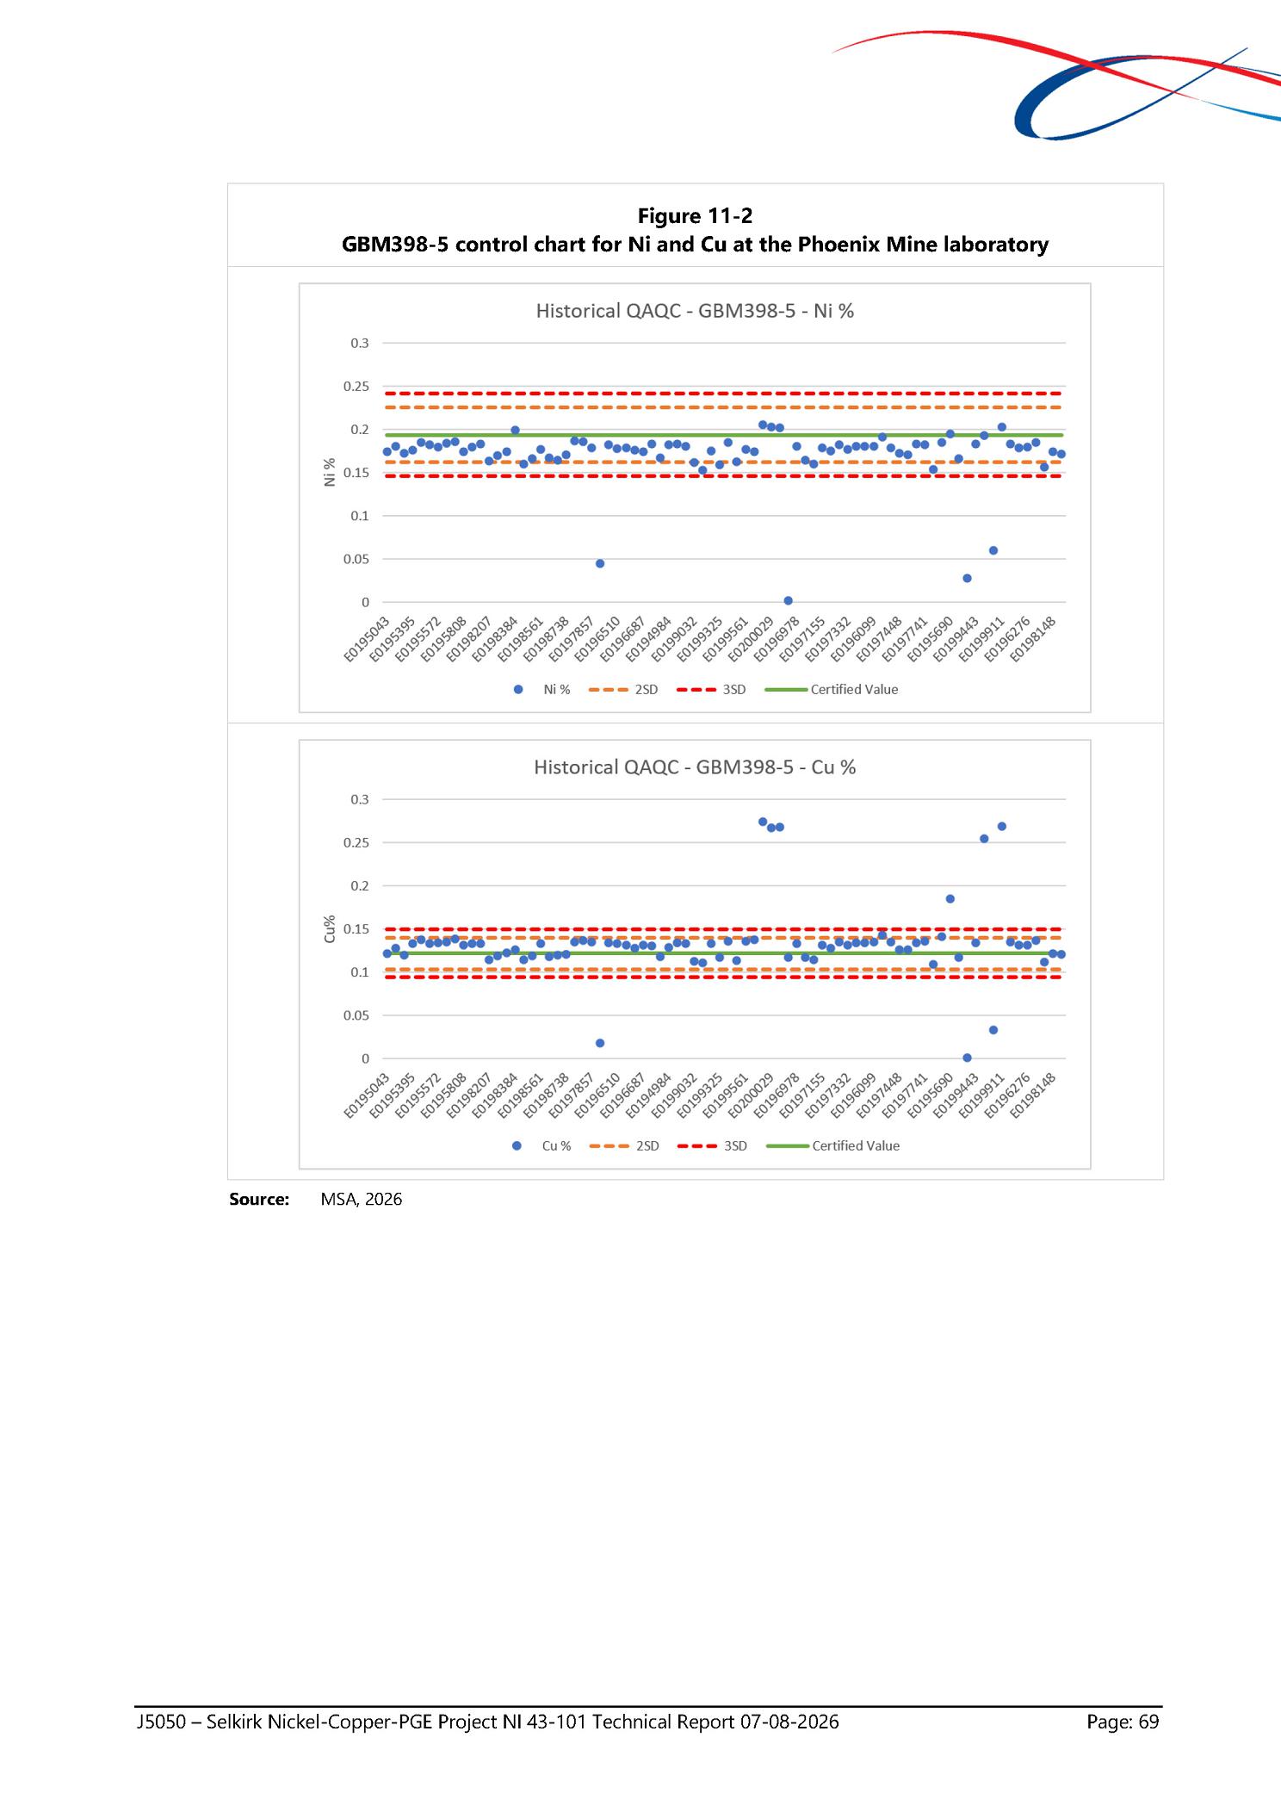
Task: Click the lone Cu outlier near 0.185
Action: [x=950, y=898]
